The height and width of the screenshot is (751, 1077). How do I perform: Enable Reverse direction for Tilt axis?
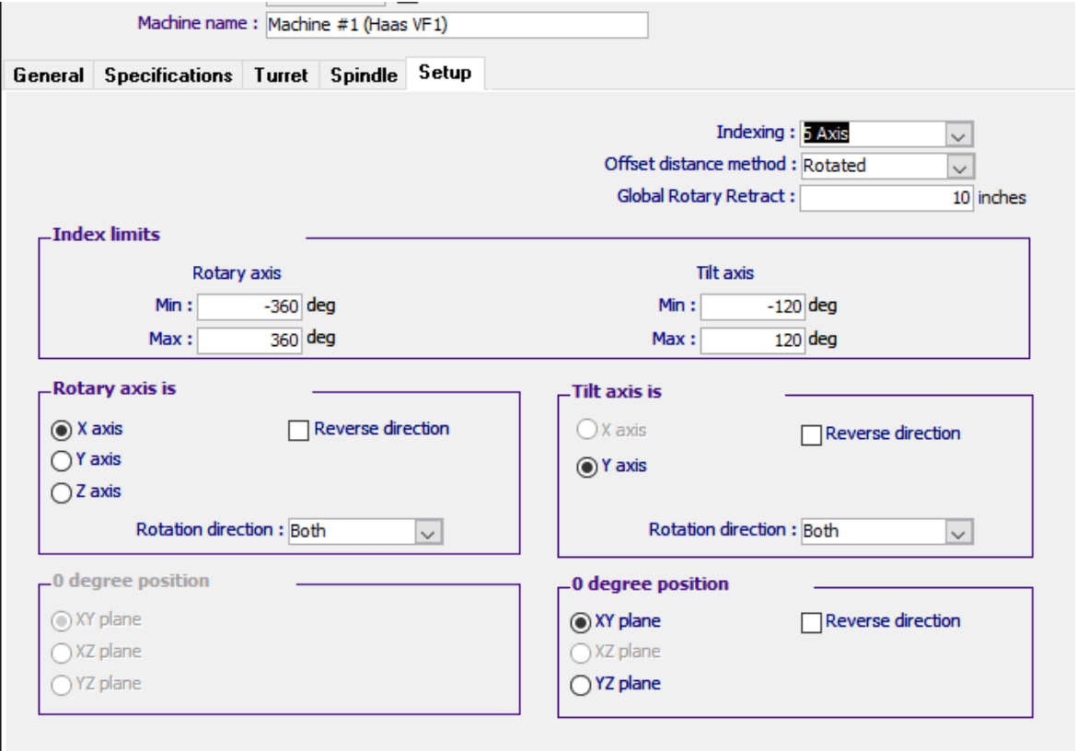click(811, 434)
